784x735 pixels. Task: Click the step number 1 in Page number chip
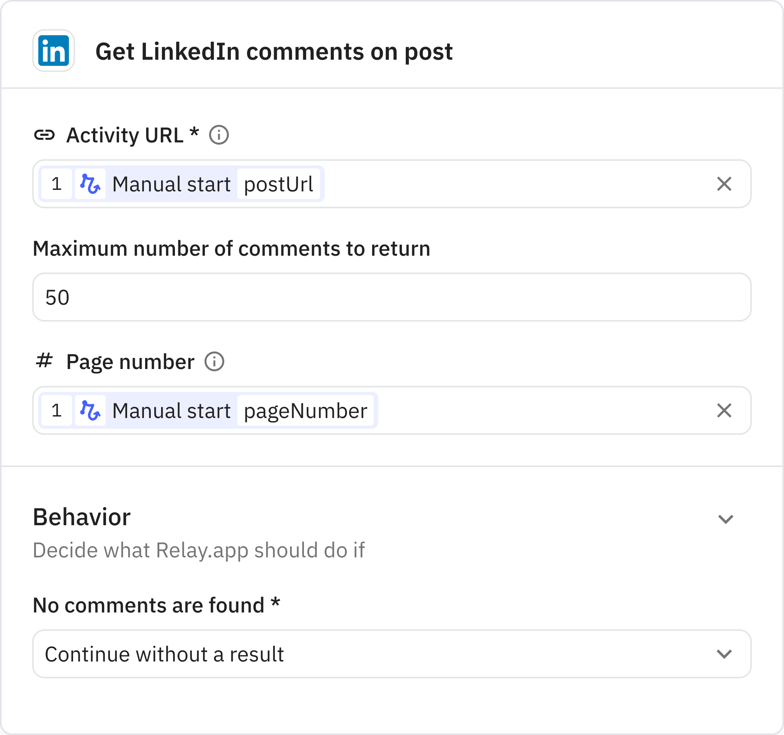click(x=57, y=410)
